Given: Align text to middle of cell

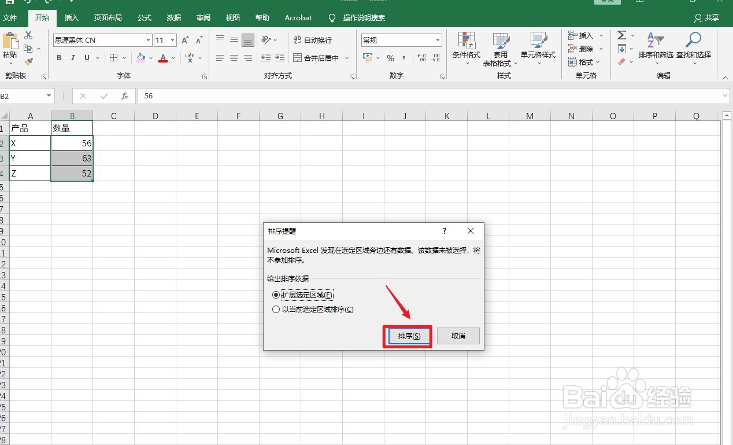Looking at the screenshot, I should click(x=234, y=40).
